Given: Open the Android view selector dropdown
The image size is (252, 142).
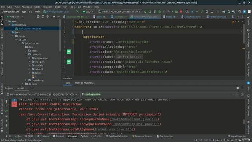Looking at the screenshot, I should pos(15,17).
